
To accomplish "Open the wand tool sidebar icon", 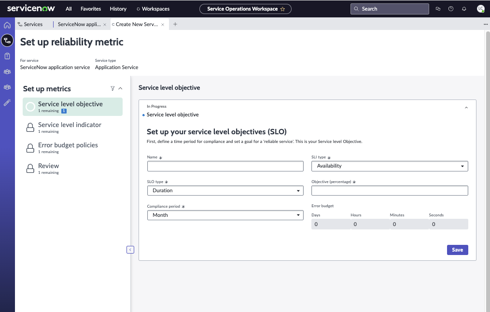I will coord(7,102).
